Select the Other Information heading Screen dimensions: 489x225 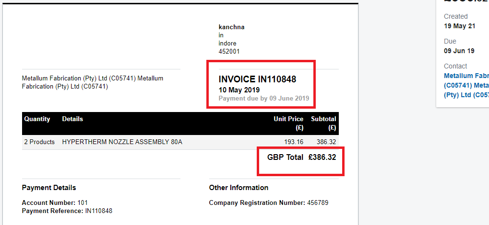click(x=239, y=188)
